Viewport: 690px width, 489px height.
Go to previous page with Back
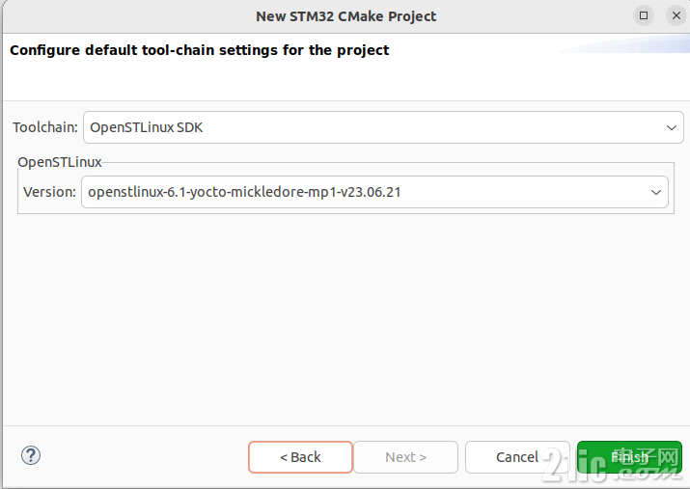pyautogui.click(x=300, y=457)
